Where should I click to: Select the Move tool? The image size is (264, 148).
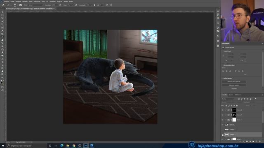pos(2,12)
